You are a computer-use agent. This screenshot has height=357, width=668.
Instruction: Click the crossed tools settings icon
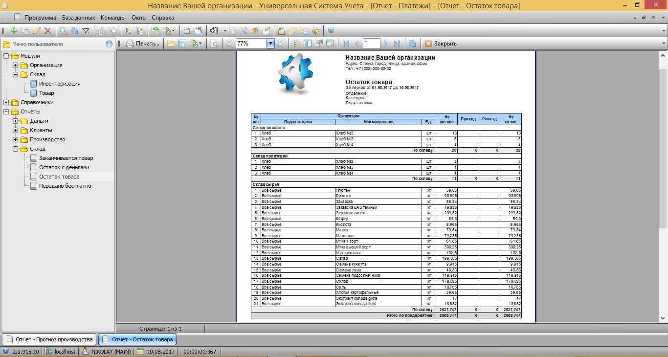point(244,31)
